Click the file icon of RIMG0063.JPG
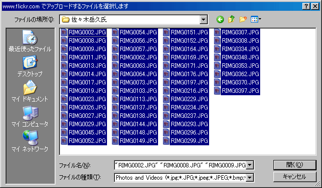 115,66
